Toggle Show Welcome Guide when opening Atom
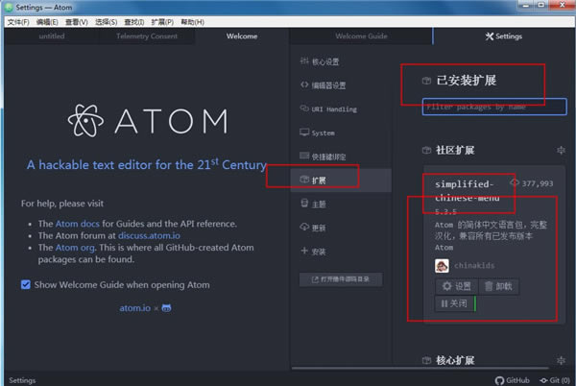This screenshot has width=576, height=386. 26,284
